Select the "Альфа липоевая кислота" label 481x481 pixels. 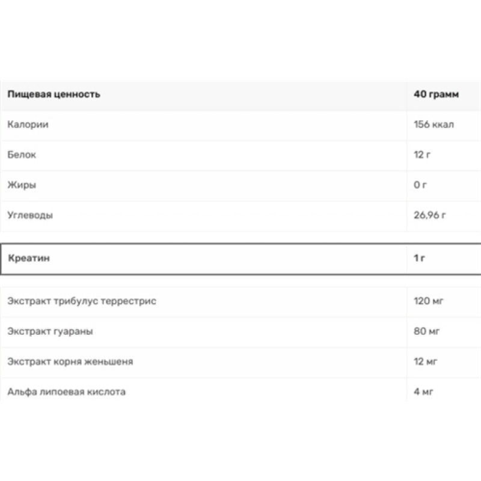point(67,392)
